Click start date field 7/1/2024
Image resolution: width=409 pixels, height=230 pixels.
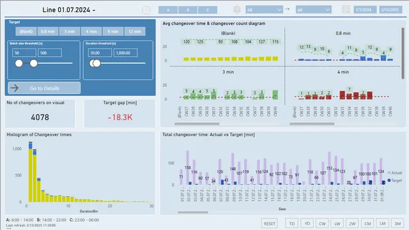(365, 10)
